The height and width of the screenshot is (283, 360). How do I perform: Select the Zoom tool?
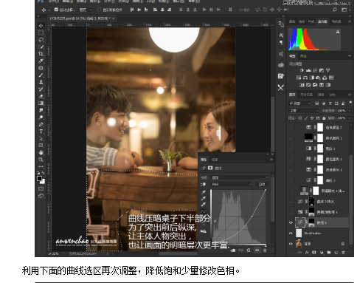point(41,160)
